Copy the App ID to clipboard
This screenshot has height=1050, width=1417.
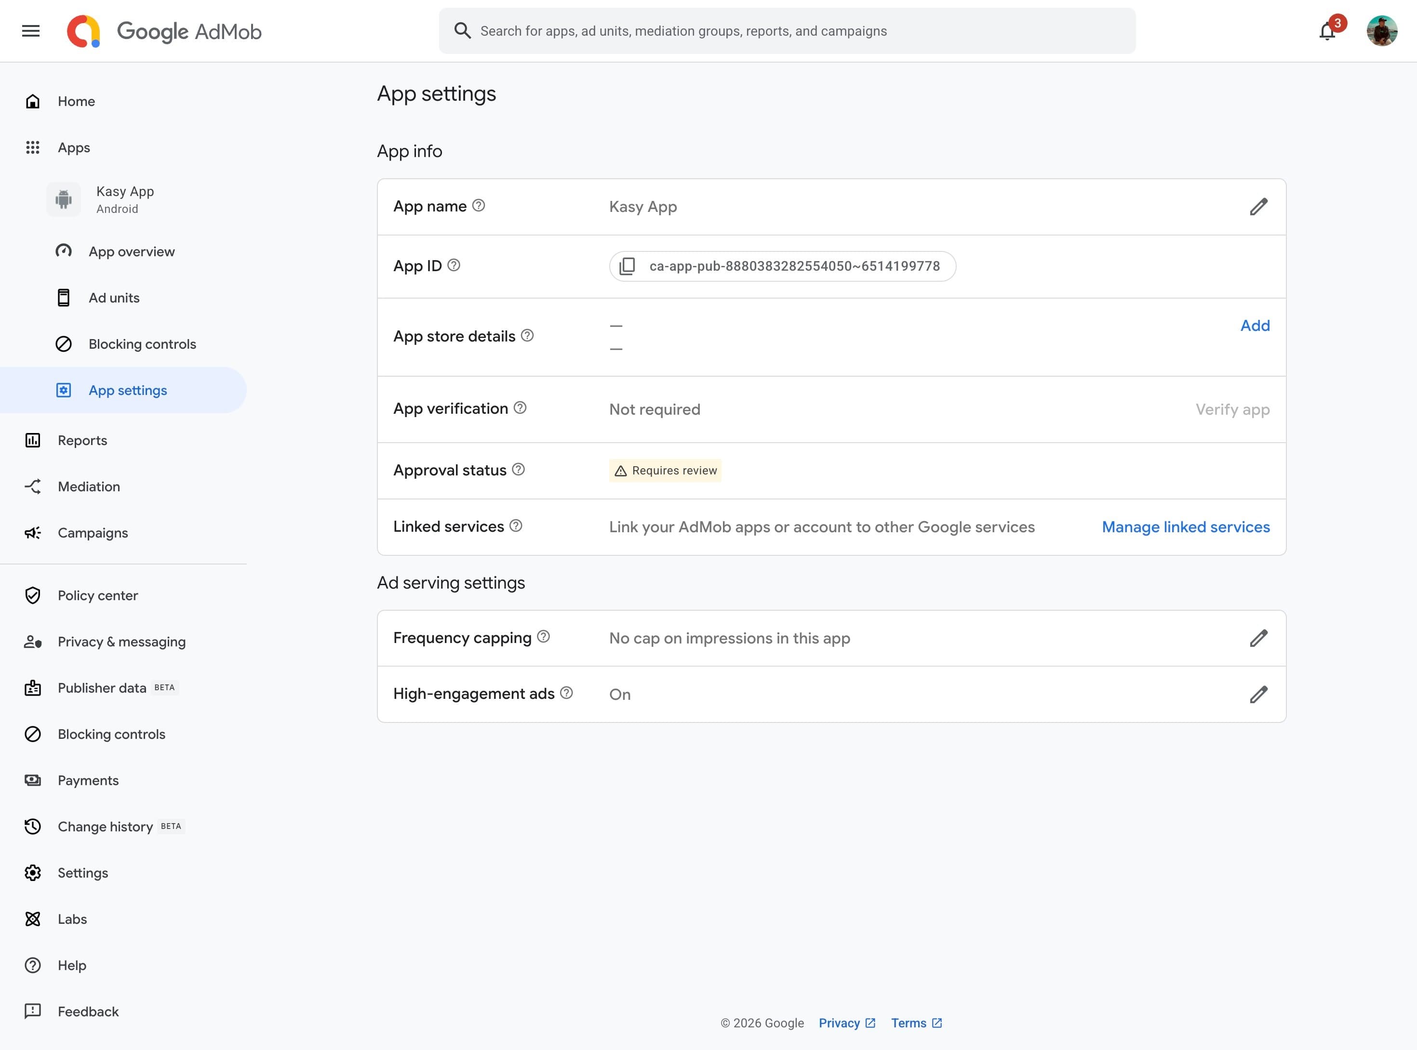pos(627,266)
